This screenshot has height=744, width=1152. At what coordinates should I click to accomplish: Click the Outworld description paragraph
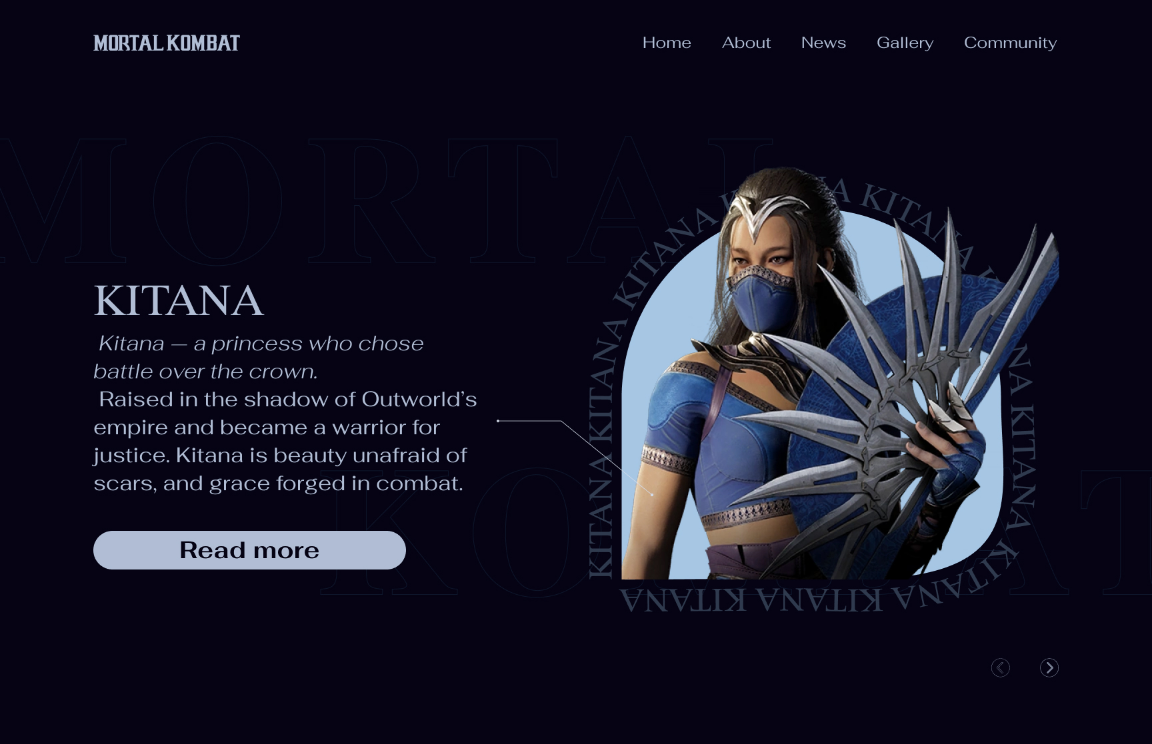[285, 441]
